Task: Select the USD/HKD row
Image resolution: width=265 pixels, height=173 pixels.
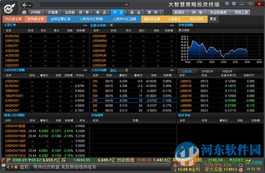Action: click(x=132, y=36)
